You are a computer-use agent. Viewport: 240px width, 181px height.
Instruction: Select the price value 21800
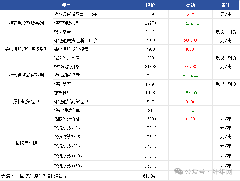[x=150, y=67]
